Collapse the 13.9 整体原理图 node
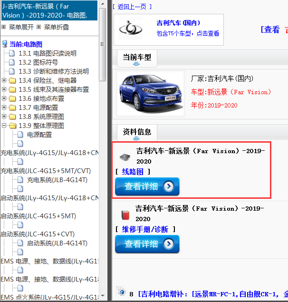Screen dimensions: 288x302 pyautogui.click(x=4, y=126)
